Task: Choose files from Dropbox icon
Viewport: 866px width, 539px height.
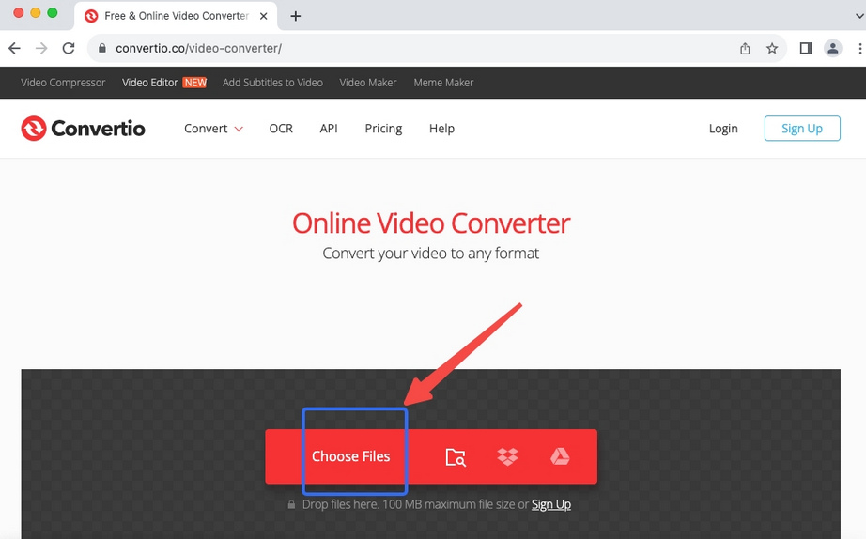Action: (x=507, y=456)
